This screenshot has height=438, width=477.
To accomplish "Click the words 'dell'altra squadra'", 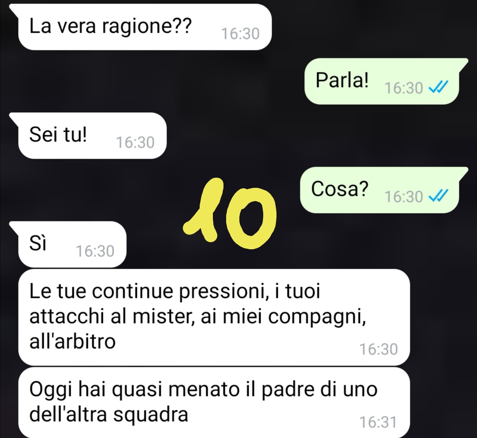I will pos(109,415).
